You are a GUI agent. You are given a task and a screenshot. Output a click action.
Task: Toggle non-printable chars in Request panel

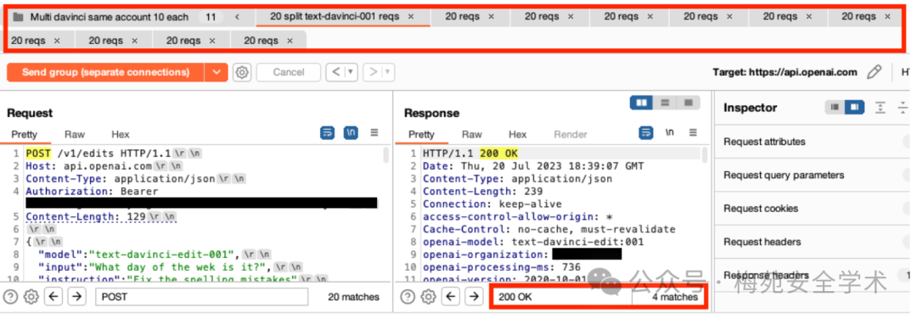click(x=351, y=133)
